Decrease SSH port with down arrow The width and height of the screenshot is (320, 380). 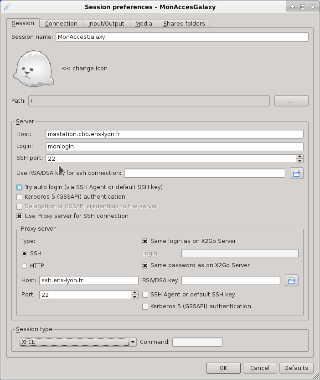[299, 161]
